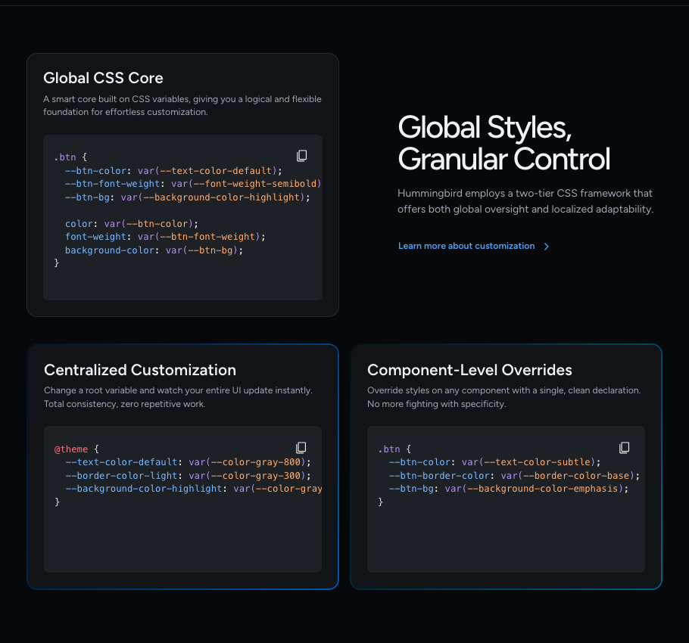Click the Hummingbird two-tier framework description text
Screen dimensions: 689x643
(x=525, y=200)
